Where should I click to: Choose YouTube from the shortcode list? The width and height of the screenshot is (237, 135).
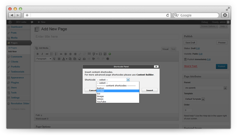(118, 102)
